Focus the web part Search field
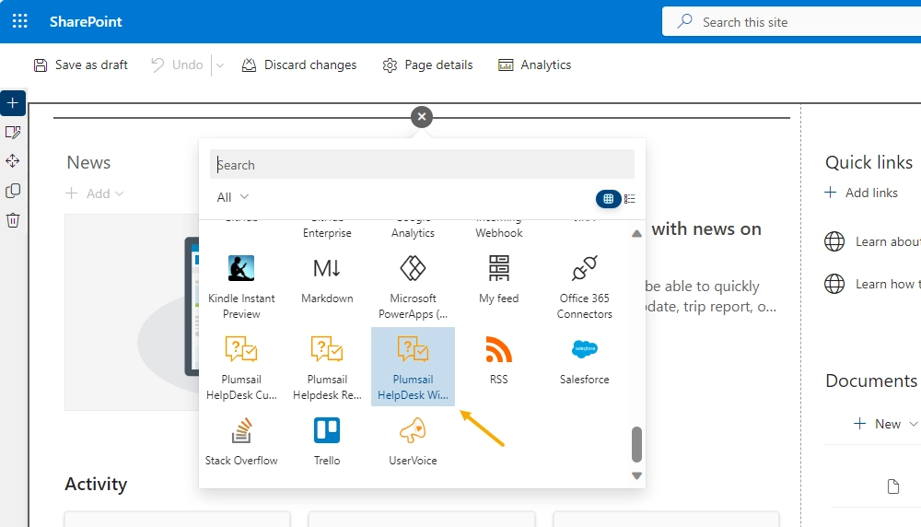 pos(422,165)
